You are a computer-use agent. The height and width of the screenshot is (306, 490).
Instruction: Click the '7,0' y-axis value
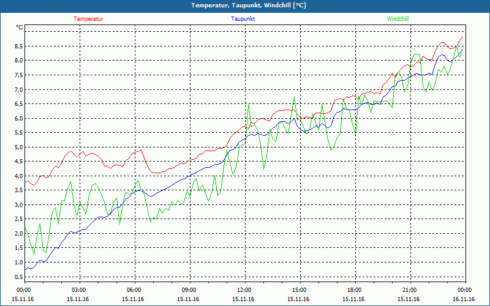coord(19,89)
